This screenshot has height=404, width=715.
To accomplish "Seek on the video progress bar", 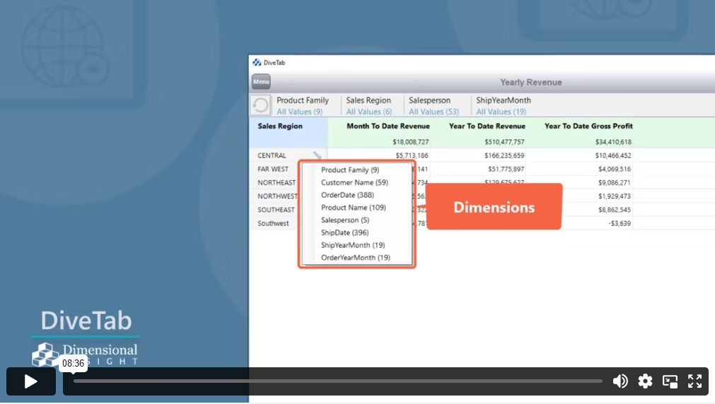I will coord(338,381).
